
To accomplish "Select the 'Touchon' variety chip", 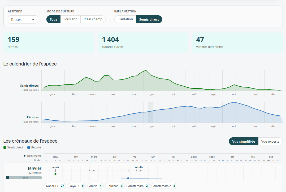I will coord(115,186).
